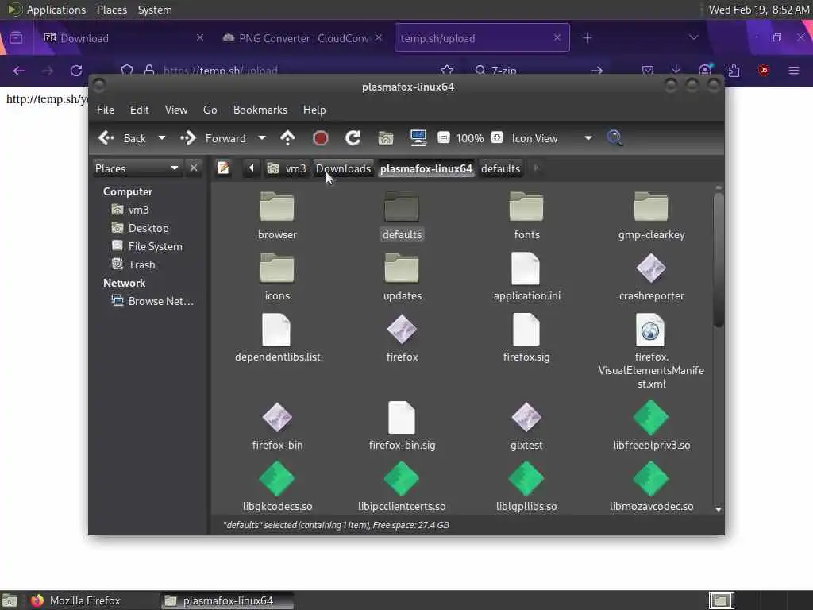Select firefox.VisualElementsManifest.xml file
813x610 pixels.
651,352
